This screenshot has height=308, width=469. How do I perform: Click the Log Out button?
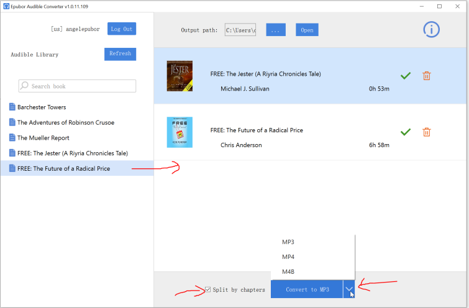point(122,29)
